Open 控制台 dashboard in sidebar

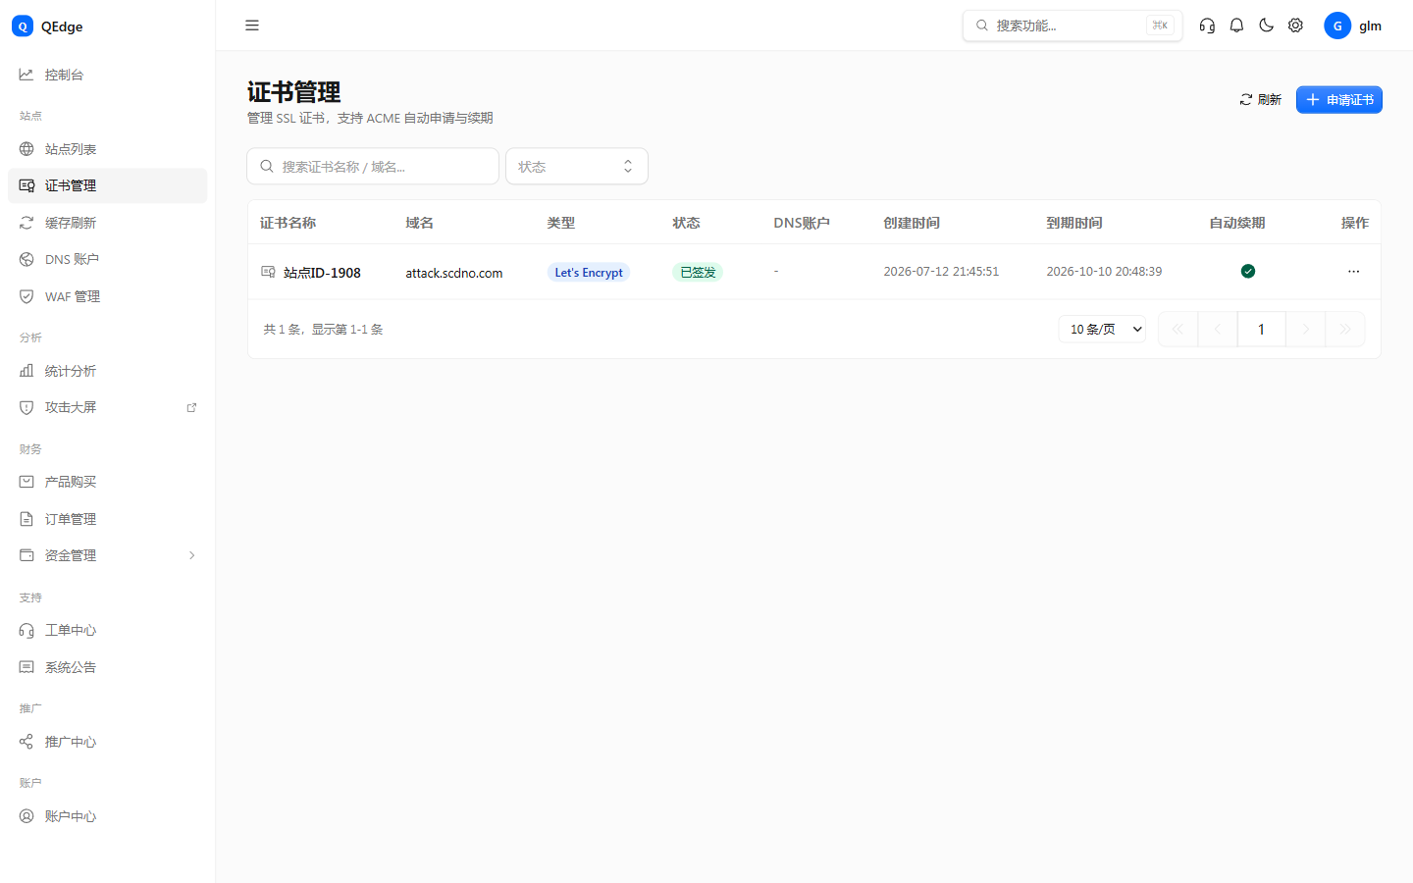(108, 75)
